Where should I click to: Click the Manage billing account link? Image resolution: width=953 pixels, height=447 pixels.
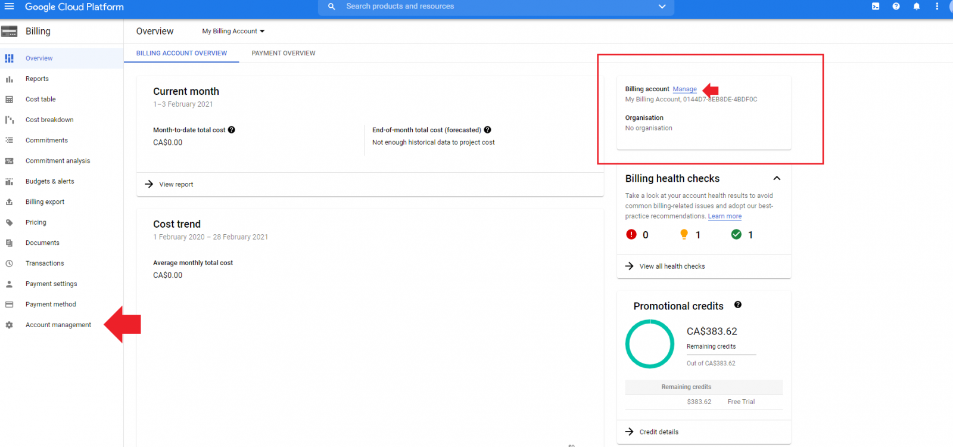coord(684,89)
